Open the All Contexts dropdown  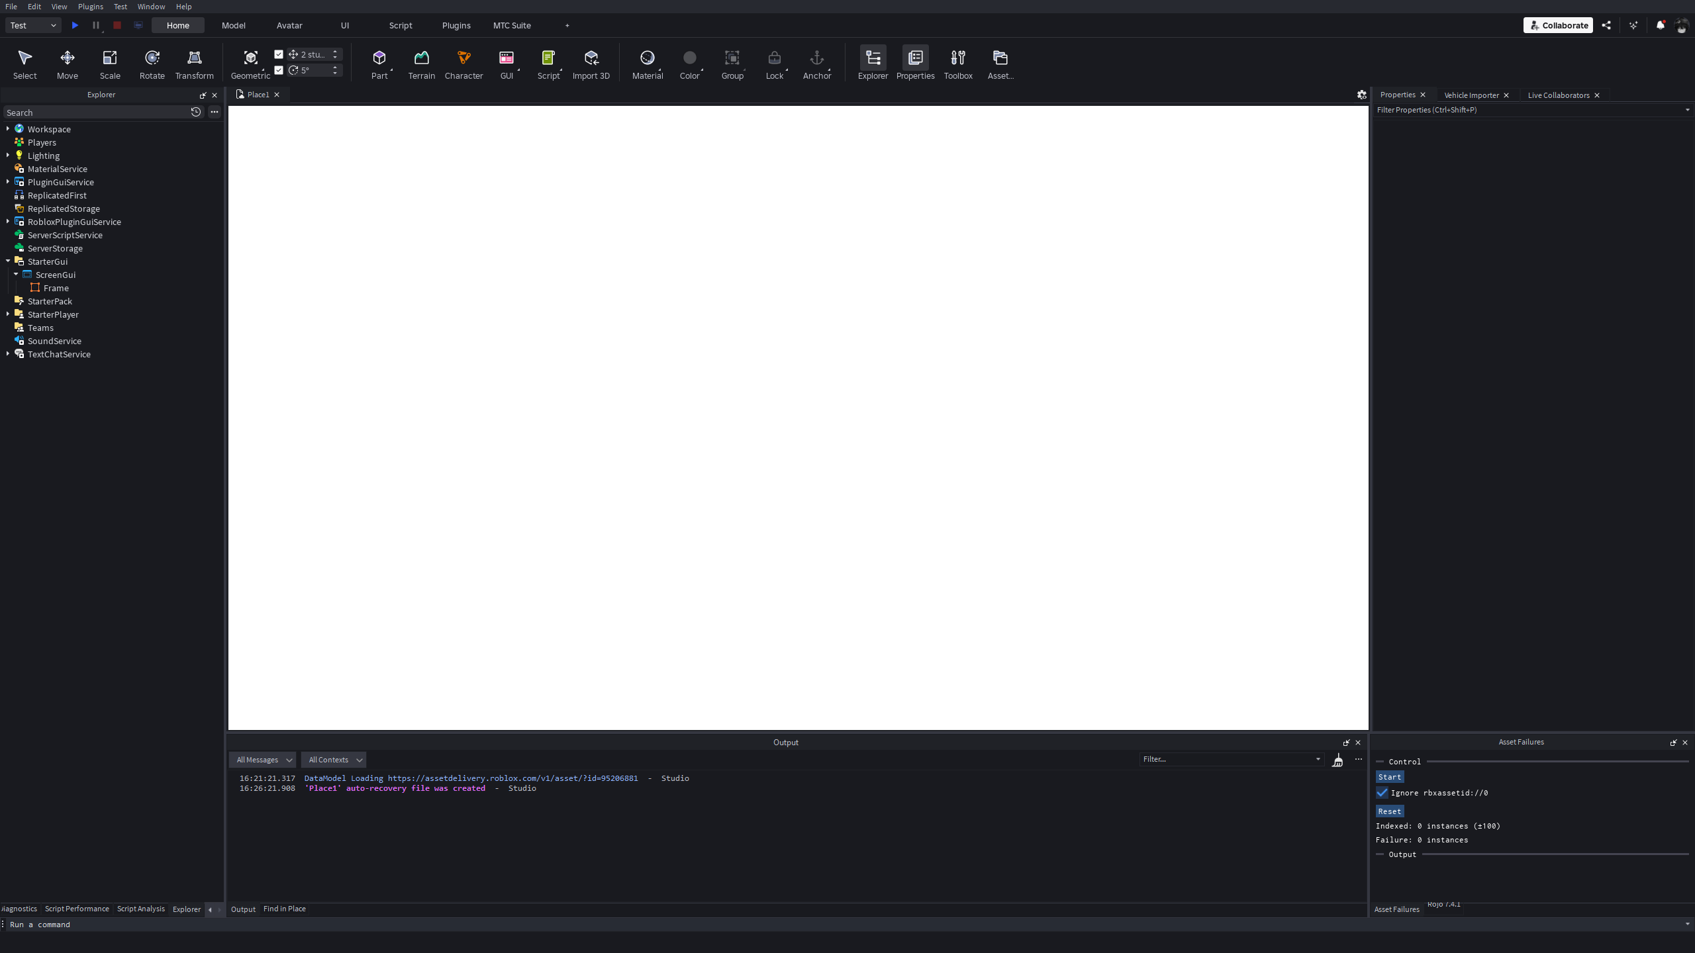(333, 759)
